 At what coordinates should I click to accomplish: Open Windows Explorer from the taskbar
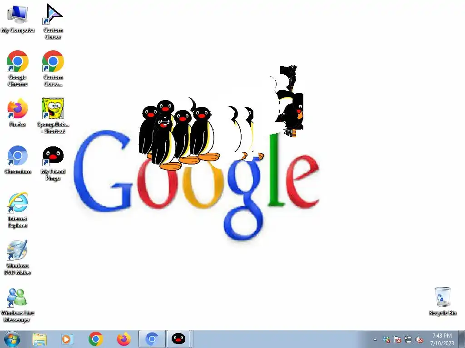[x=40, y=339]
